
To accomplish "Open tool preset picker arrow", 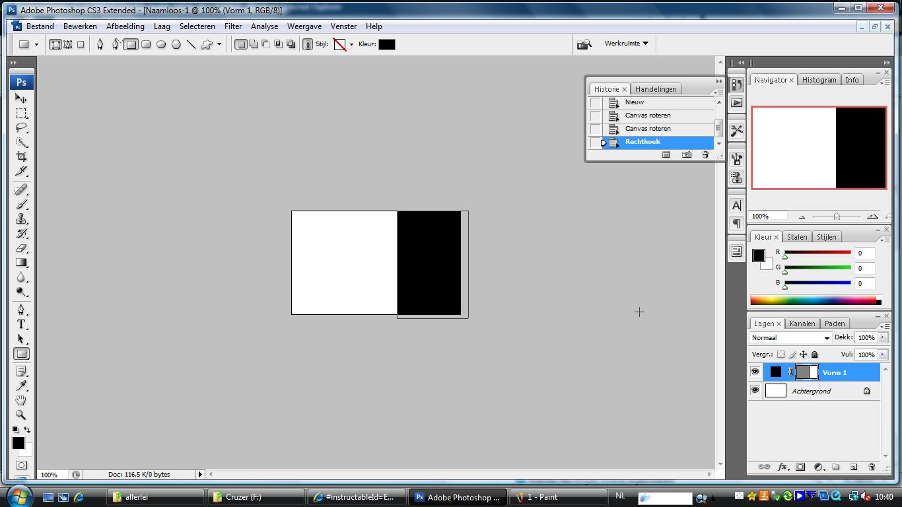I will 36,44.
